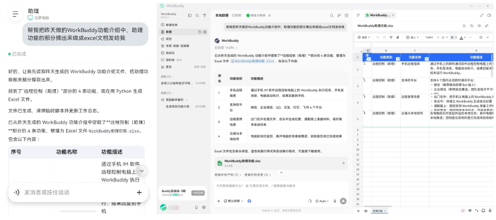This screenshot has height=220, width=496.
Task: Click the chat input 今天帮你做些什么 field
Action: (281, 186)
